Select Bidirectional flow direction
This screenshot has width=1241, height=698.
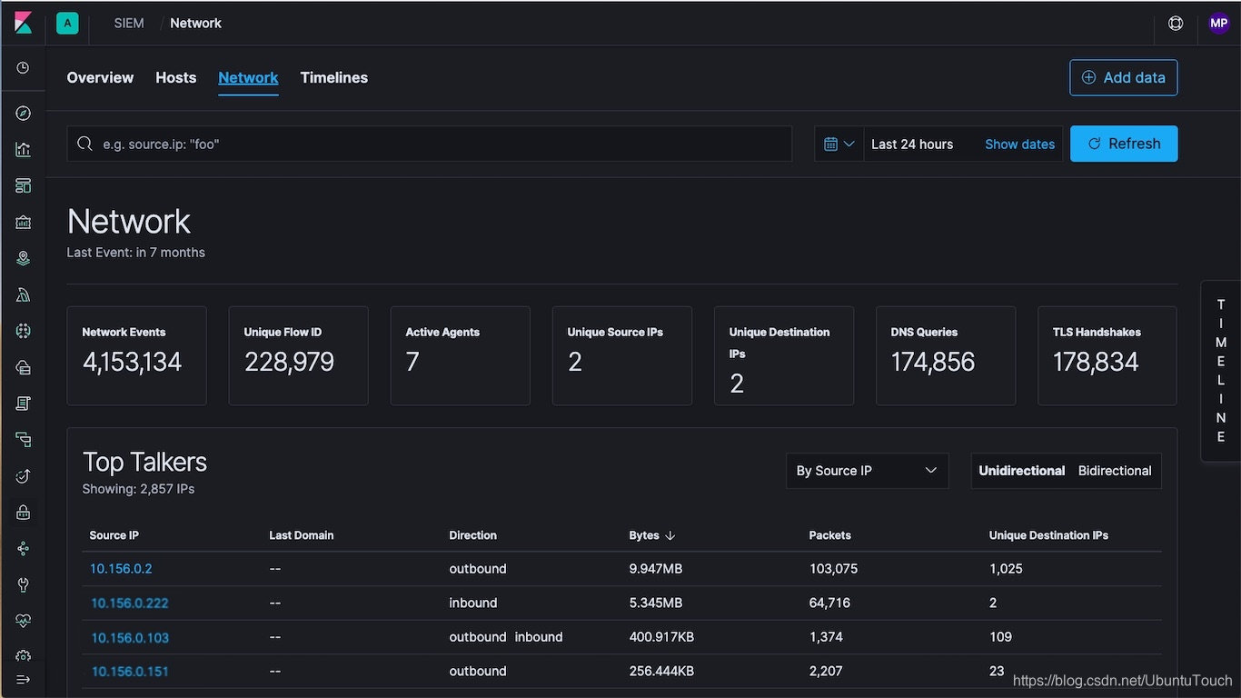pyautogui.click(x=1115, y=471)
